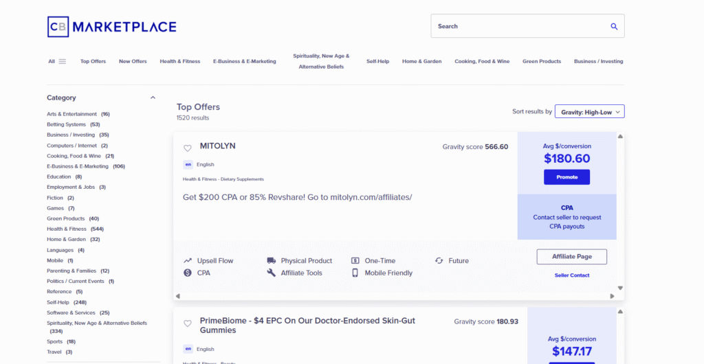Open the Cooking, Food & Wine nav tab
This screenshot has width=704, height=364.
(x=482, y=61)
